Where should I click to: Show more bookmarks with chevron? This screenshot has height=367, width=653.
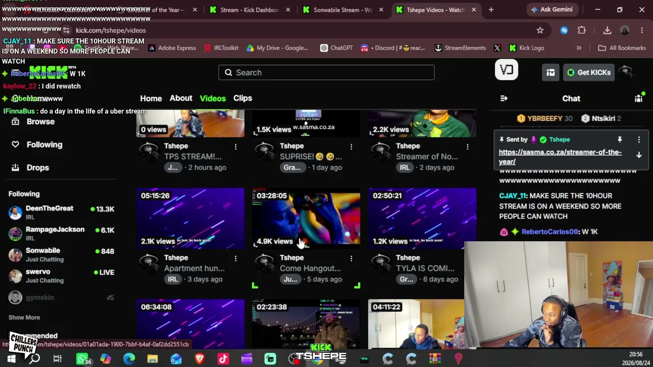tap(579, 48)
